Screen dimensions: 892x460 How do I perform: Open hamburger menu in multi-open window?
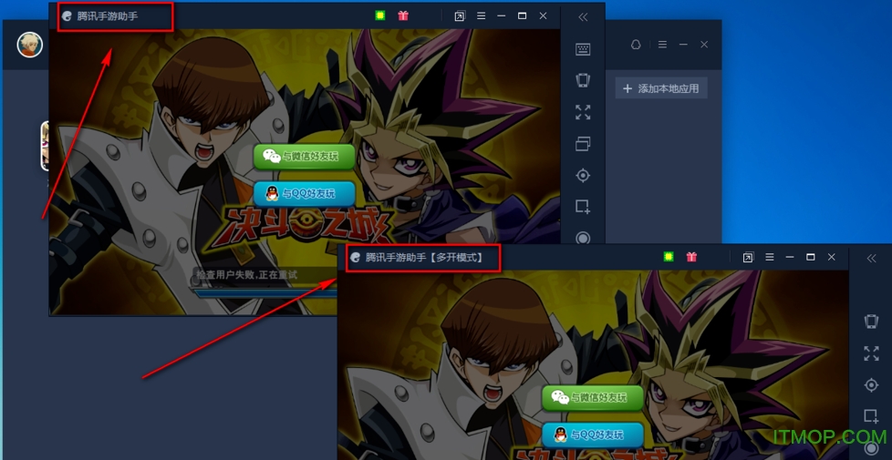(770, 257)
